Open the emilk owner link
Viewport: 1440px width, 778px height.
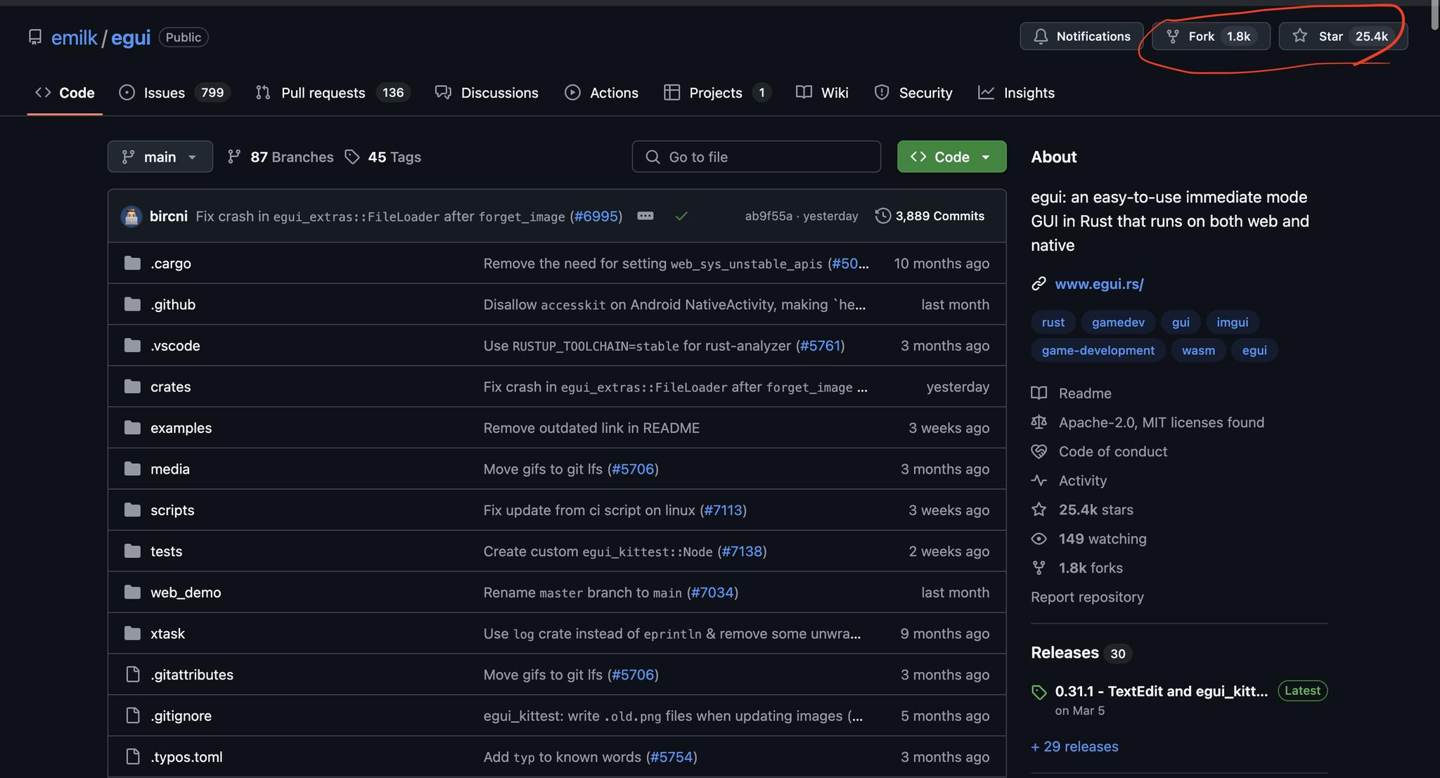[x=74, y=37]
